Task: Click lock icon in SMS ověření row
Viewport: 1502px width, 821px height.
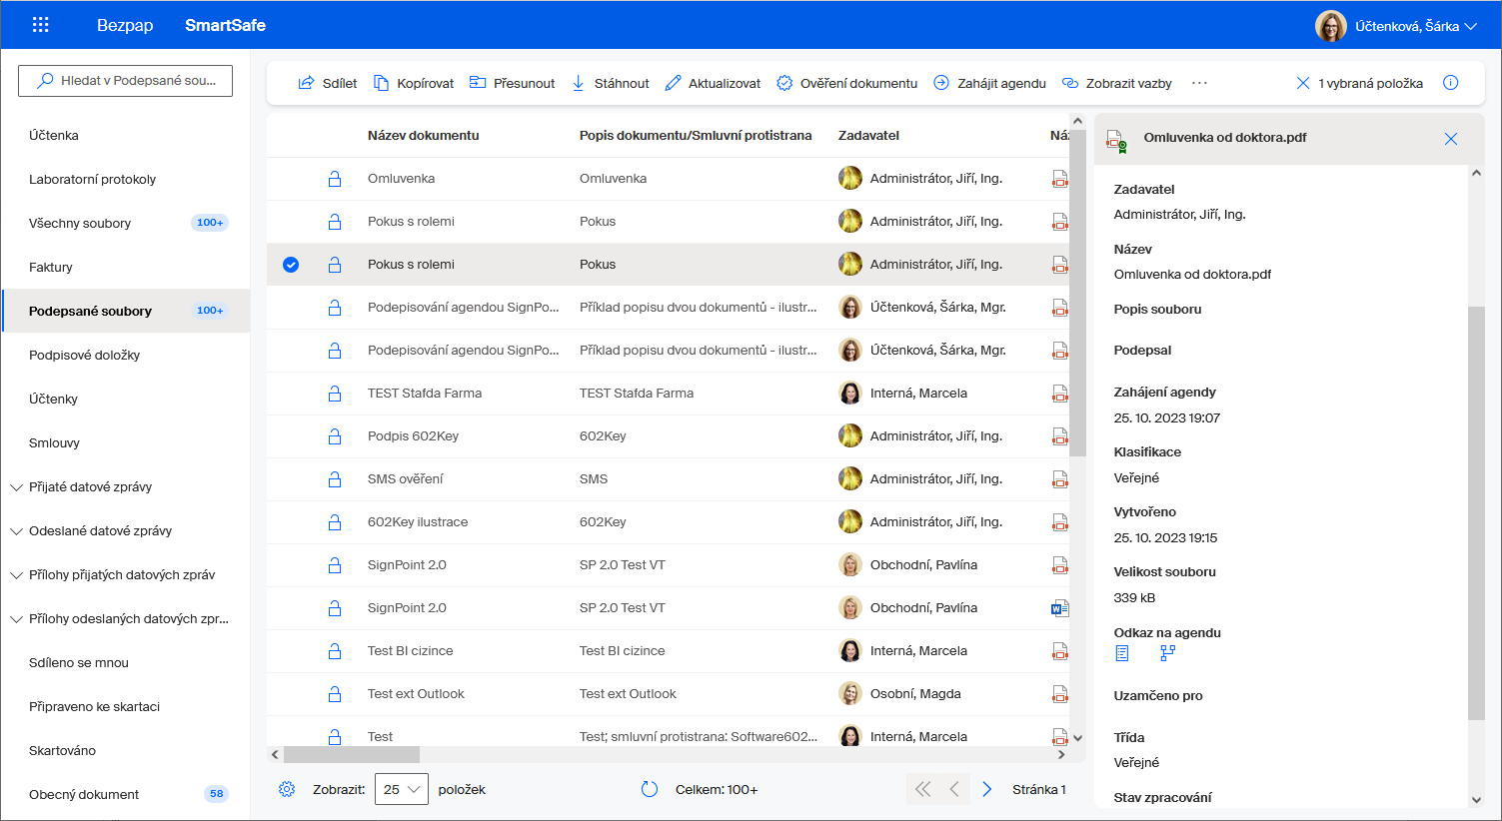Action: tap(335, 479)
